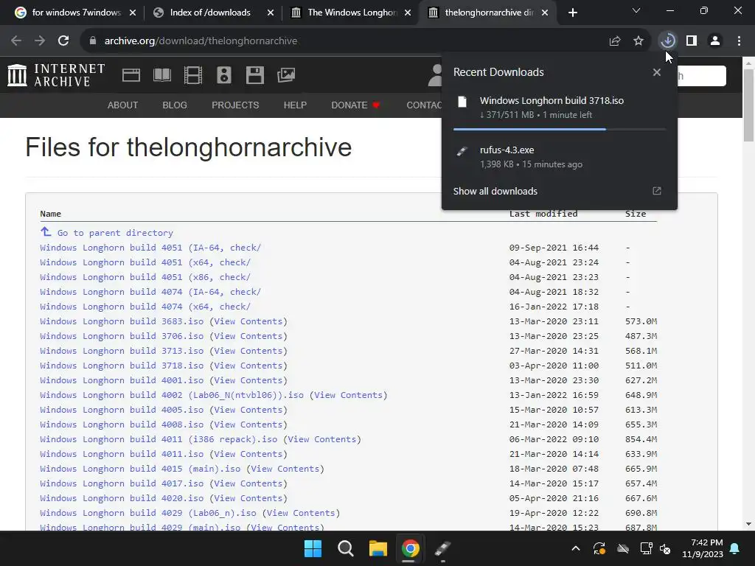Click the page vertical scrollbar thumb
This screenshot has height=566, width=755.
(x=749, y=105)
